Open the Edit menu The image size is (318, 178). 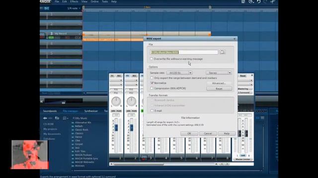click(65, 1)
